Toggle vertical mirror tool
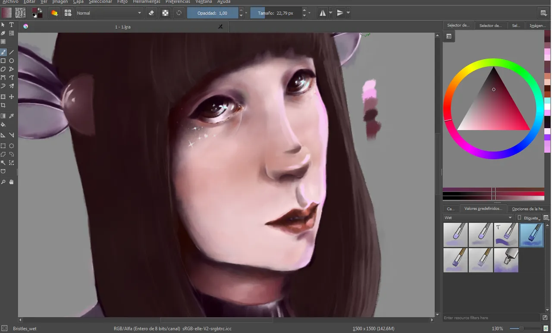This screenshot has height=333, width=552. pos(340,13)
